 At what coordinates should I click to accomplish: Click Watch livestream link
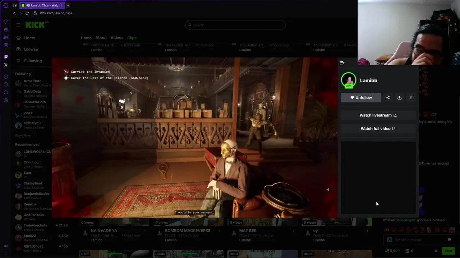point(378,115)
